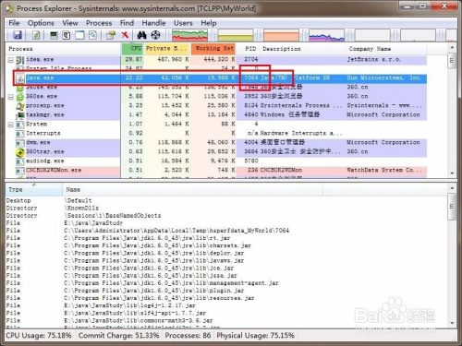
Task: Sort by Description column header
Action: point(303,49)
